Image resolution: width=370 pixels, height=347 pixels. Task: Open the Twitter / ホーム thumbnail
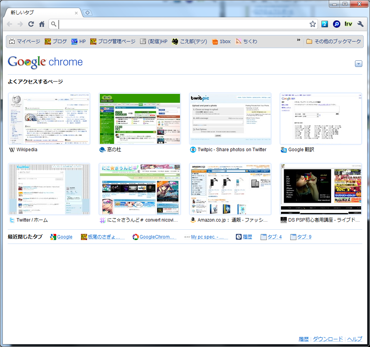click(49, 189)
